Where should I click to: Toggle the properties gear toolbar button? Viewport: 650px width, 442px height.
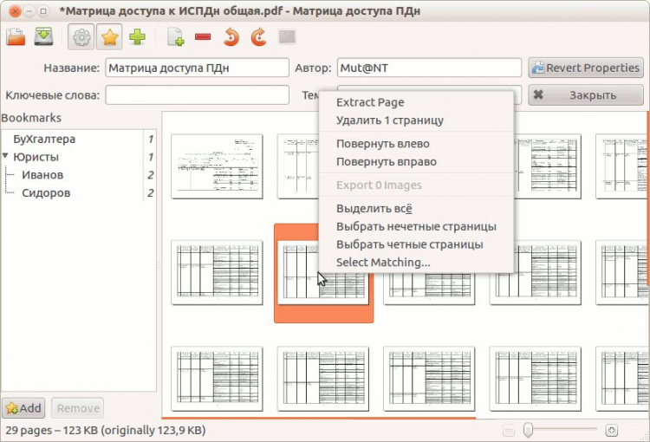pyautogui.click(x=81, y=37)
